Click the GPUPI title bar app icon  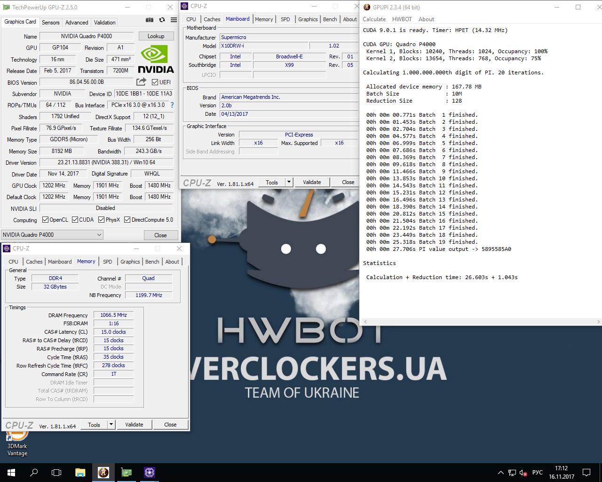367,7
